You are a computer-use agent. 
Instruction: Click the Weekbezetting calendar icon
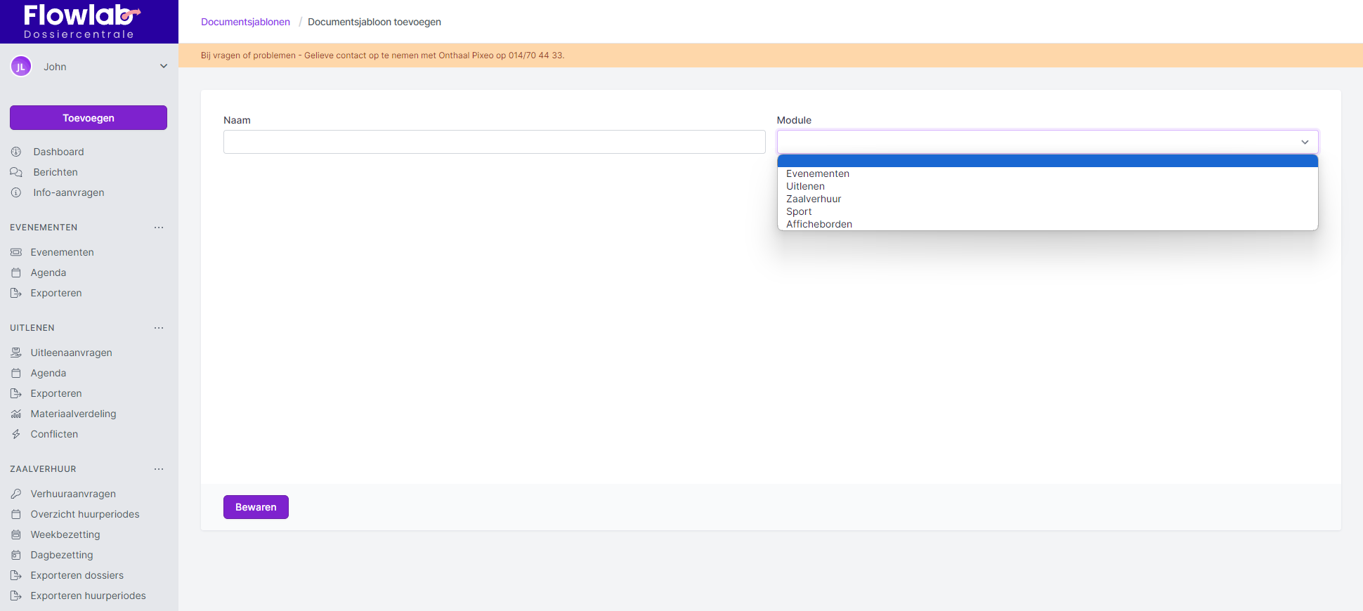tap(16, 534)
